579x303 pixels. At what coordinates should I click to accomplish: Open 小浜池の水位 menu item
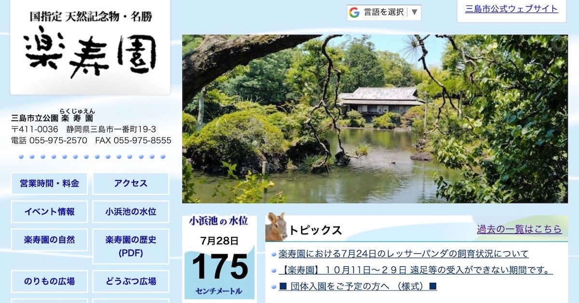pos(131,211)
